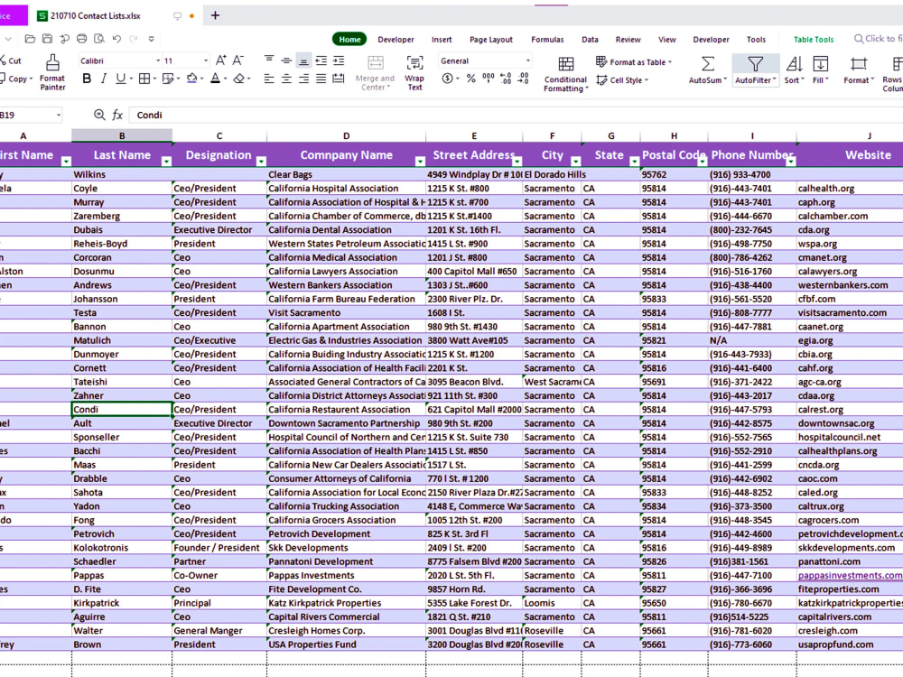Open the Table Tools tab
Viewport: 903px width, 677px height.
(814, 39)
